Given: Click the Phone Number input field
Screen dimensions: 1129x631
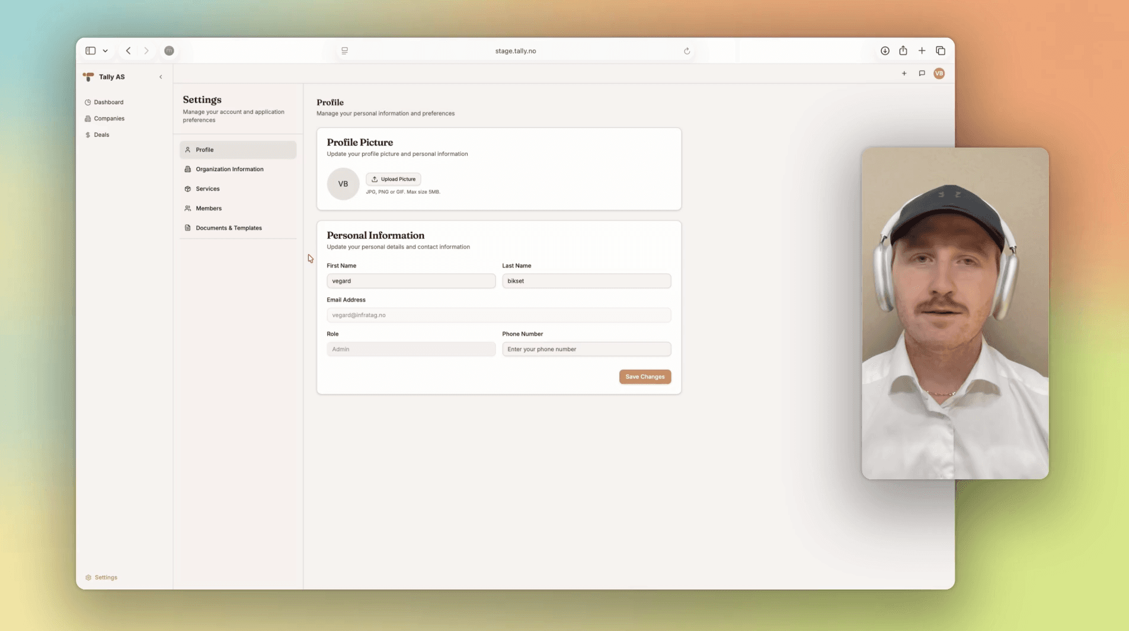Looking at the screenshot, I should click(587, 349).
